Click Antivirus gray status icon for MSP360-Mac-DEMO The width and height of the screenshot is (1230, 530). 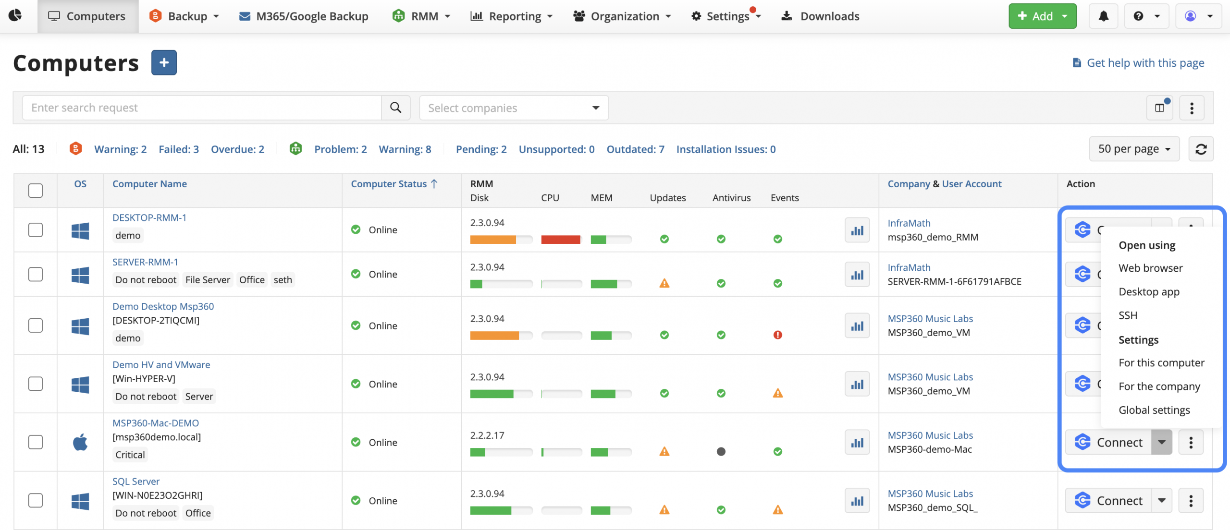721,451
